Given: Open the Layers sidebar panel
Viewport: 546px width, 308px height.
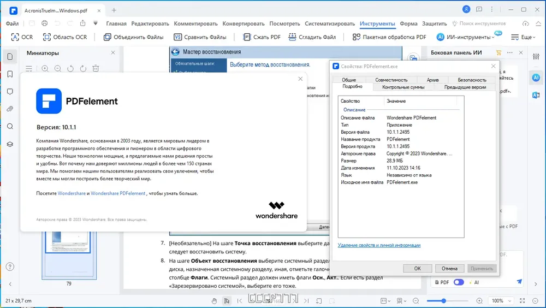Looking at the screenshot, I should tap(10, 144).
